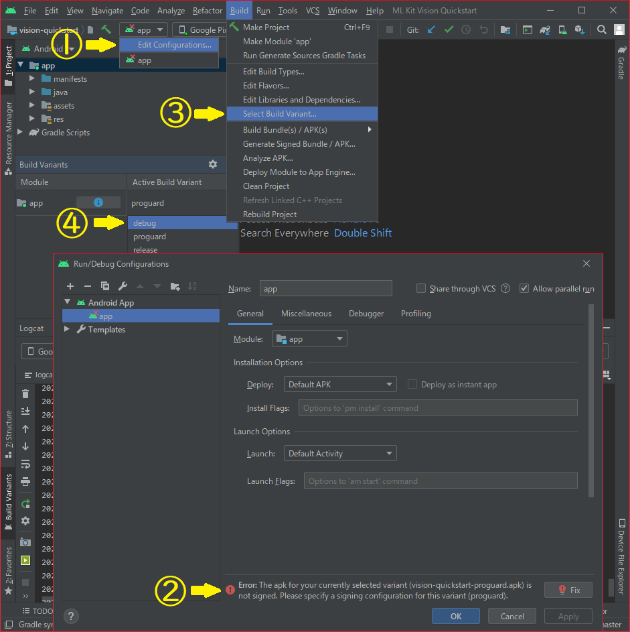Remove configuration with minus icon
Viewport: 630px width, 632px height.
point(87,286)
